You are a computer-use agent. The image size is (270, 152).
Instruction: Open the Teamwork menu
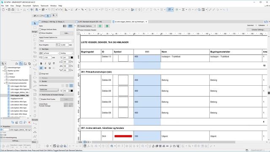pyautogui.click(x=44, y=5)
